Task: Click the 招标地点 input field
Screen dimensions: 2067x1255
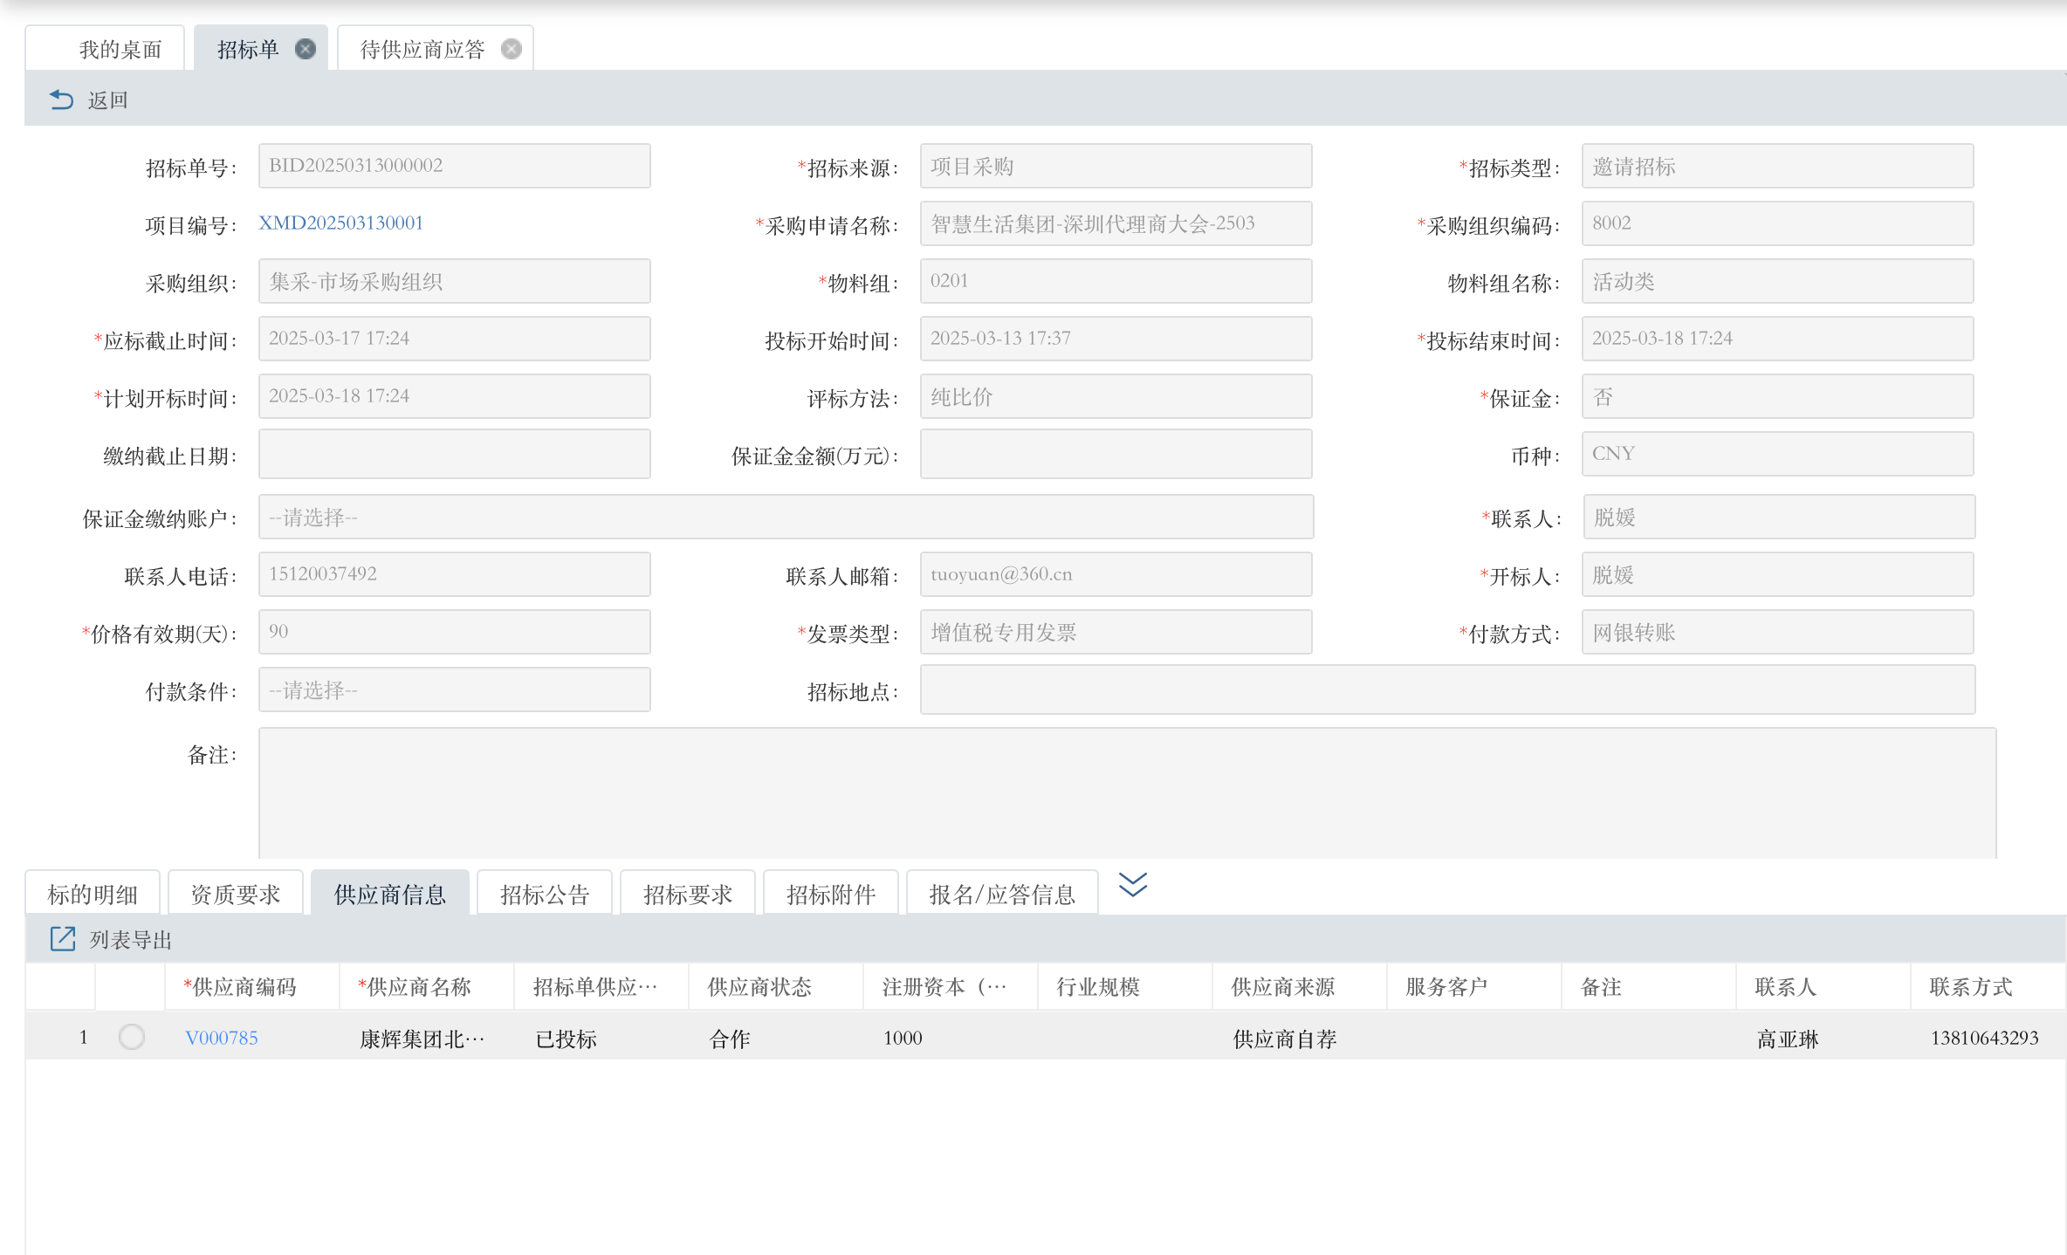Action: 1447,690
